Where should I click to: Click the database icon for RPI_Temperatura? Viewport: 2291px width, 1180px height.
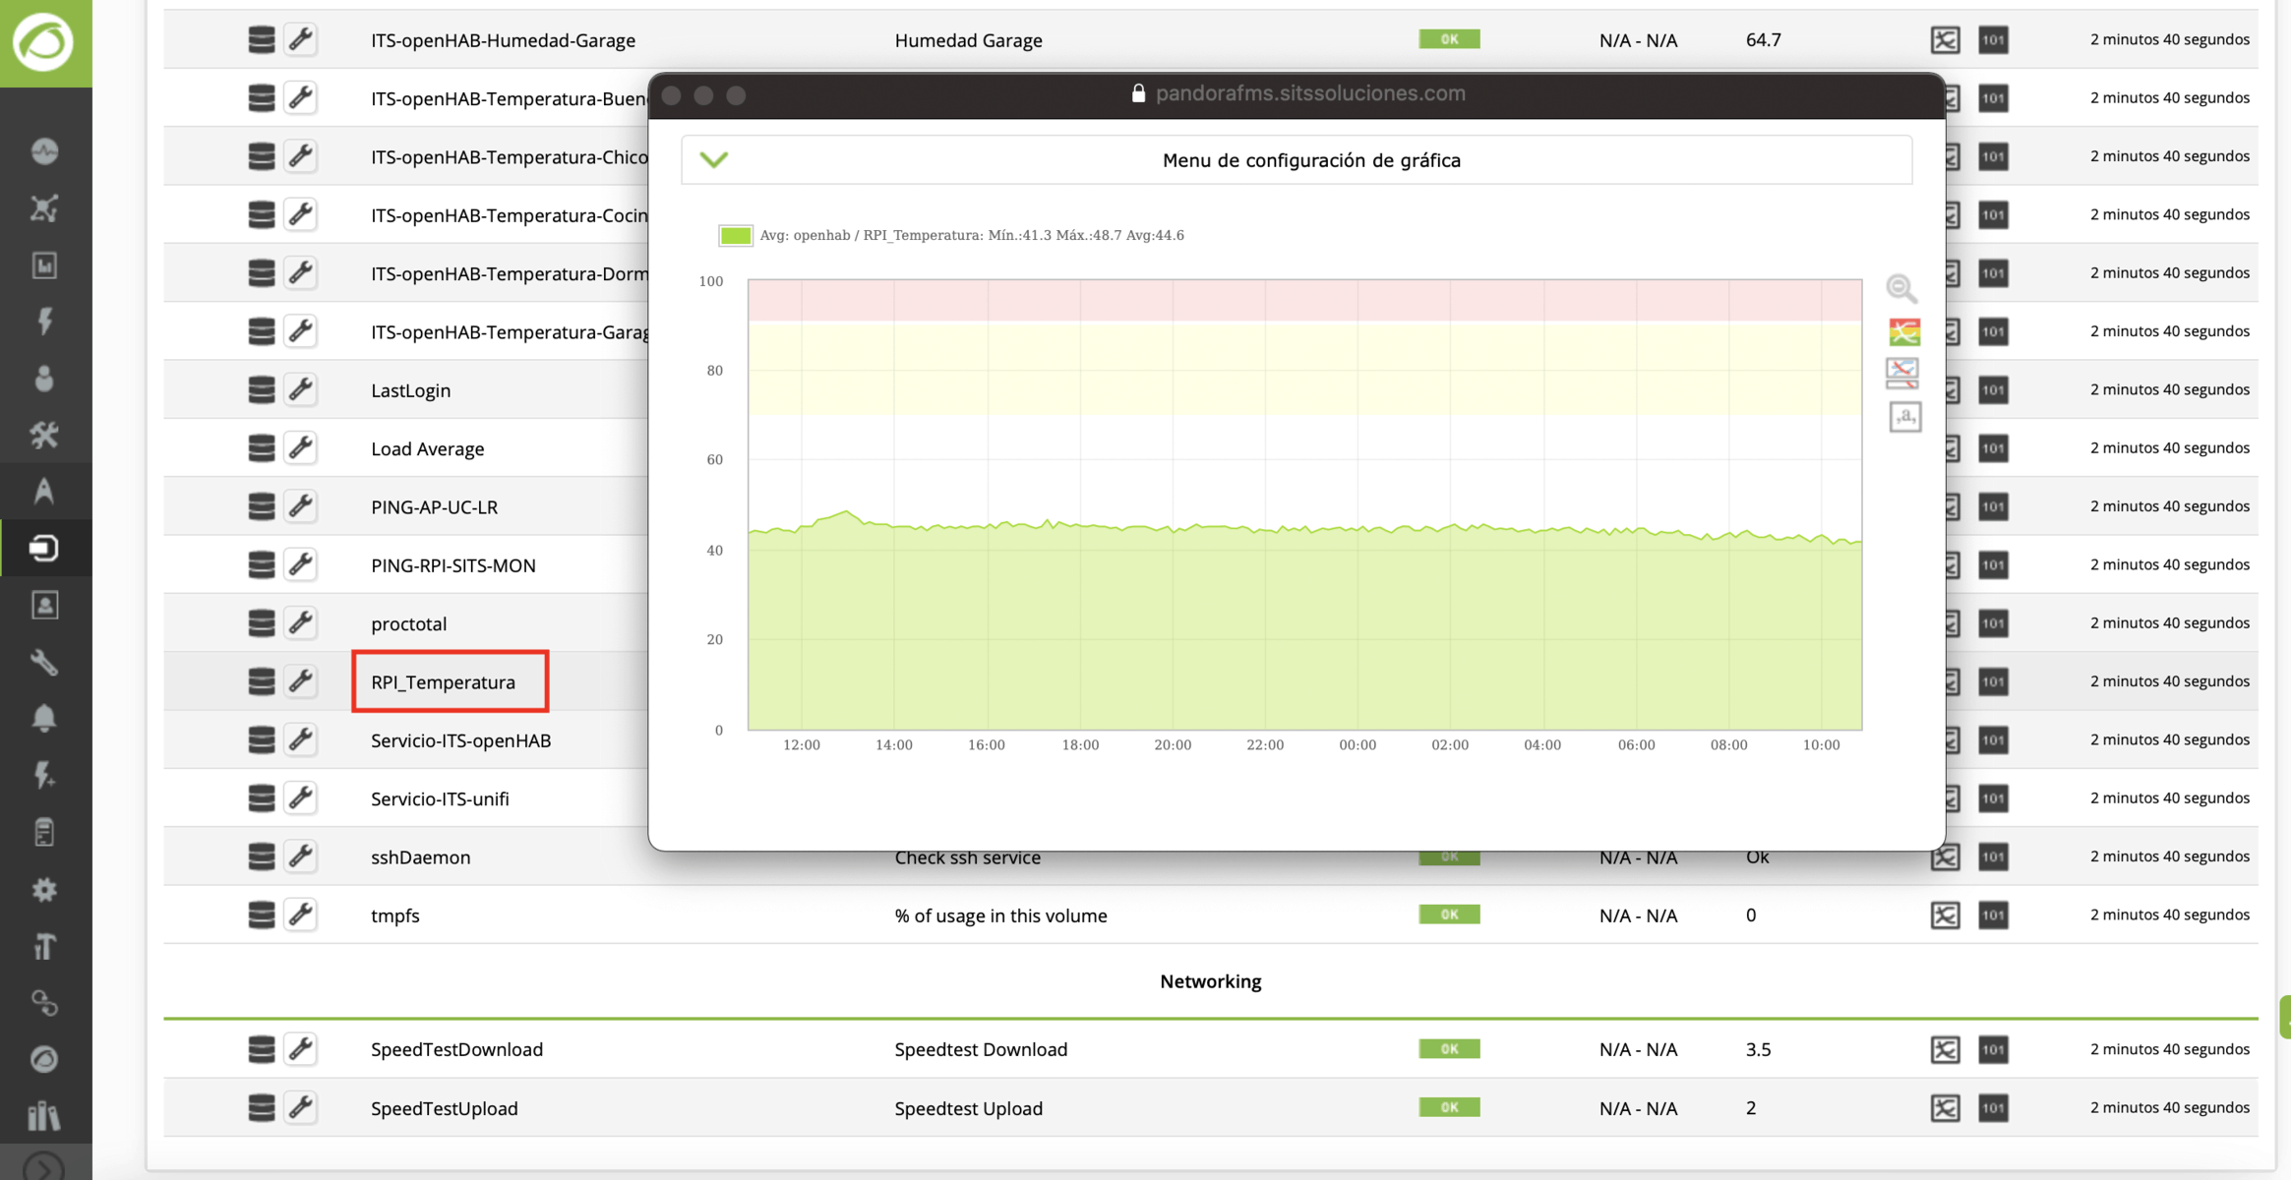tap(261, 681)
